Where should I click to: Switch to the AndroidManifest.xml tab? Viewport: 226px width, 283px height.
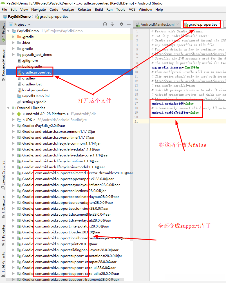[157, 24]
